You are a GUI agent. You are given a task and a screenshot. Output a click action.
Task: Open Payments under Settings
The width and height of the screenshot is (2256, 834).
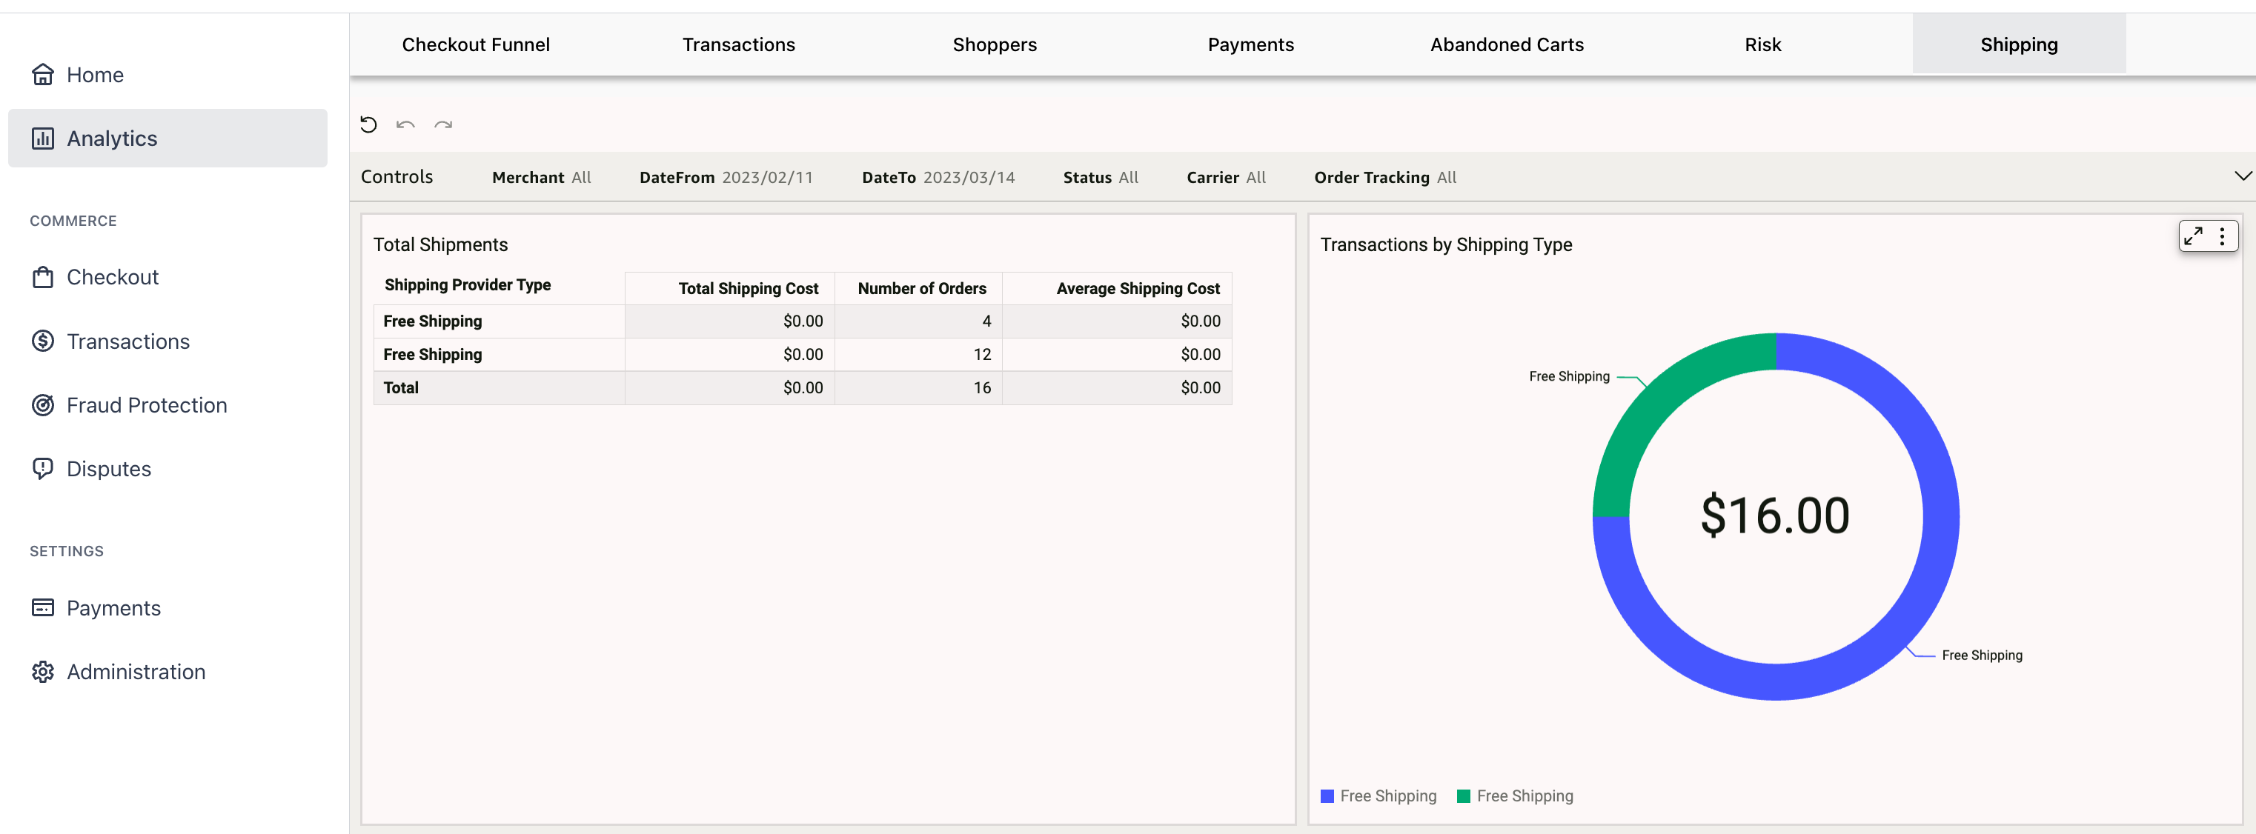click(167, 608)
